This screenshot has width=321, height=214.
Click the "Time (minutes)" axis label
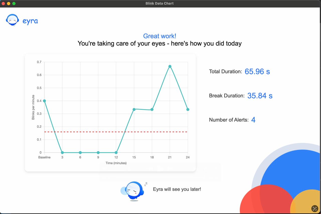(116, 163)
